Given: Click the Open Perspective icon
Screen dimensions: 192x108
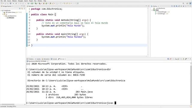Looking at the screenshot, I should 187,3.
